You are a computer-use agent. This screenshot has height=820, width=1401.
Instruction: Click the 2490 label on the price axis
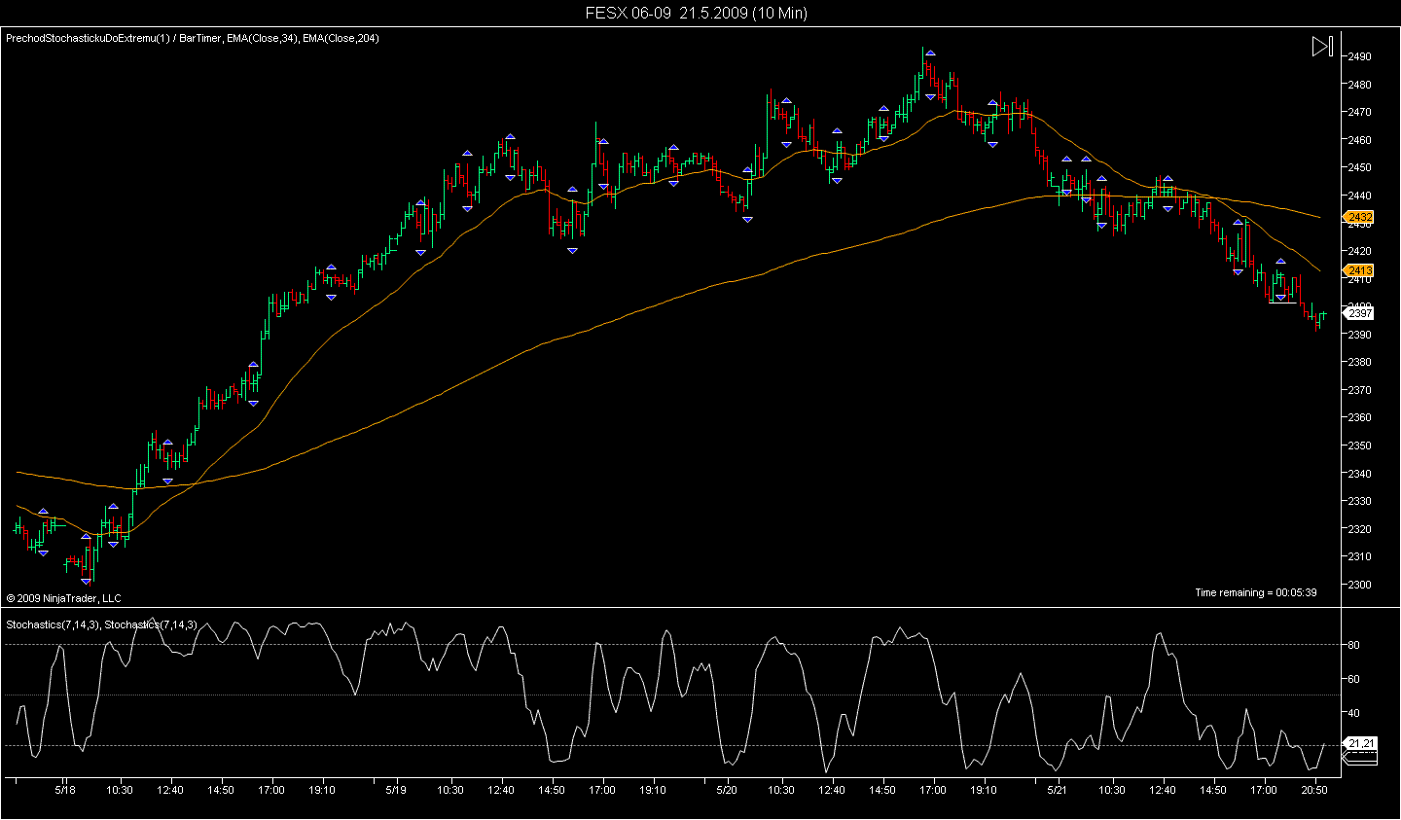click(1359, 56)
